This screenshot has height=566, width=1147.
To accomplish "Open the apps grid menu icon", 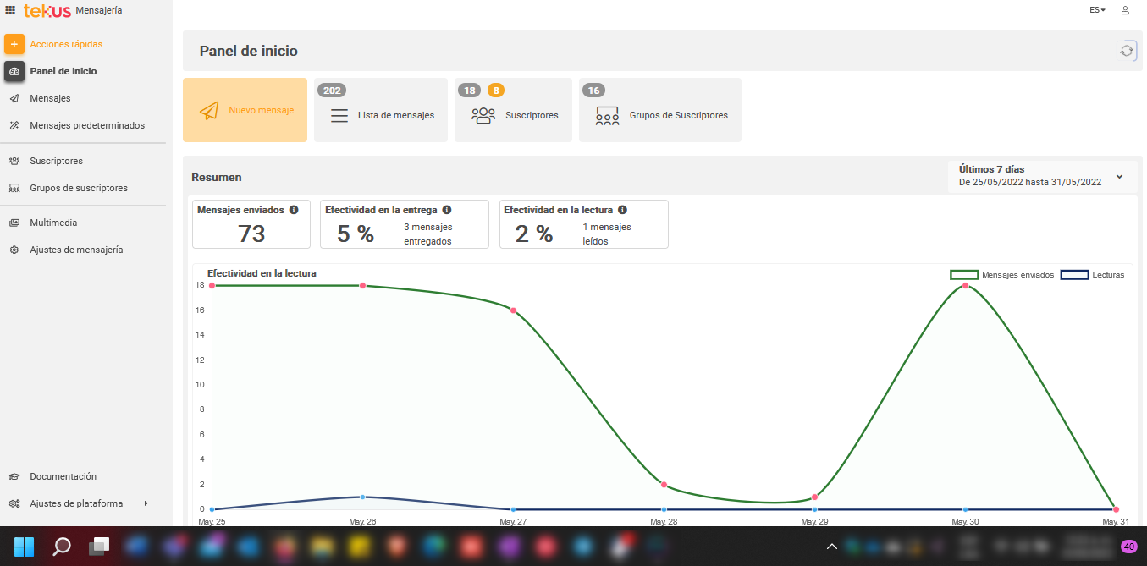I will (x=10, y=10).
